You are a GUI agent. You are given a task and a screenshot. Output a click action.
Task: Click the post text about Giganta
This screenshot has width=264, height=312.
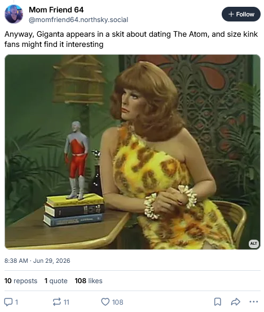pyautogui.click(x=131, y=39)
